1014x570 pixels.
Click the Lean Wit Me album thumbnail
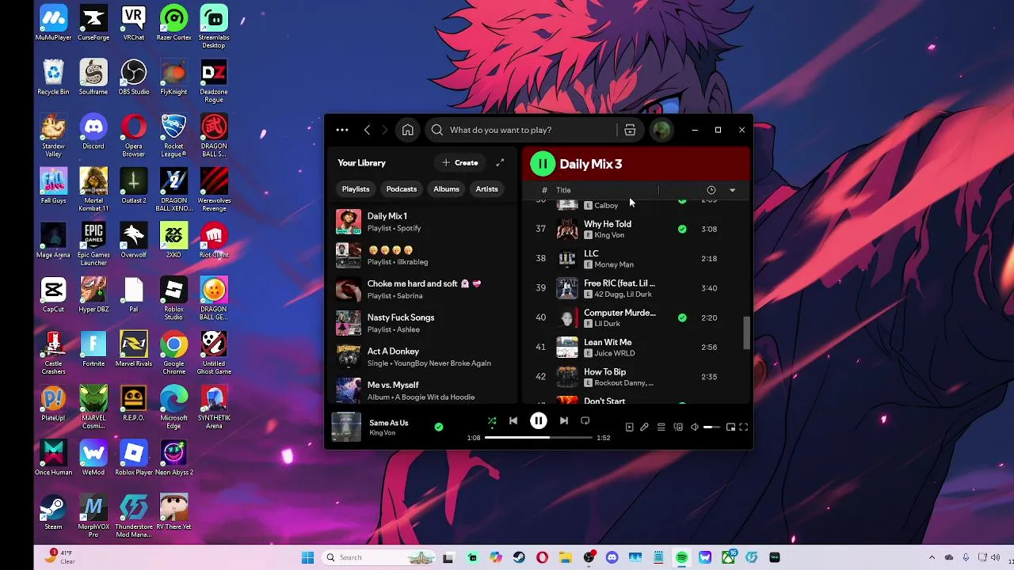567,348
